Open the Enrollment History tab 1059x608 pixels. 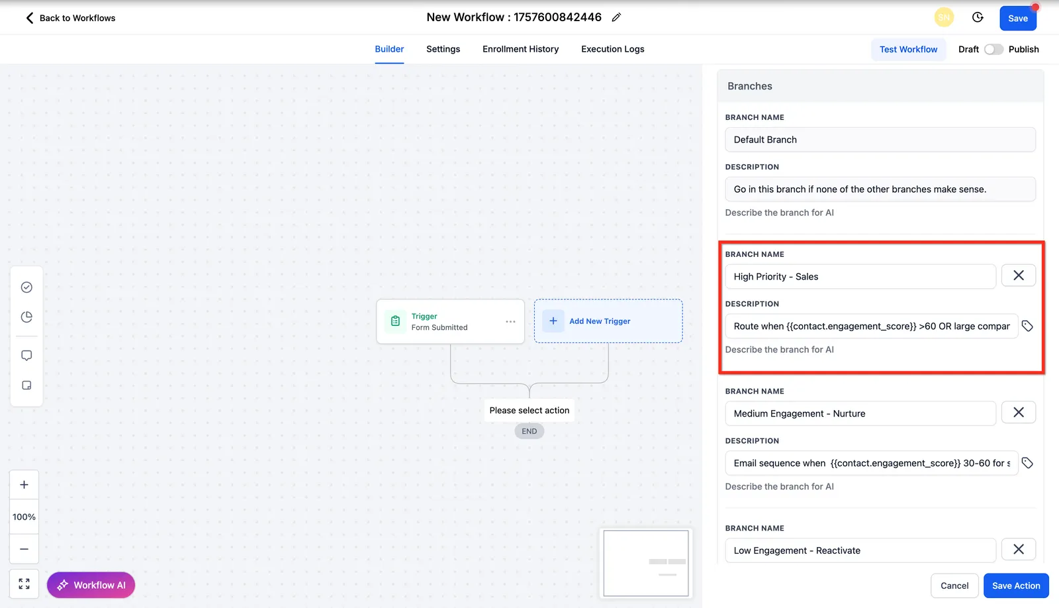(520, 49)
